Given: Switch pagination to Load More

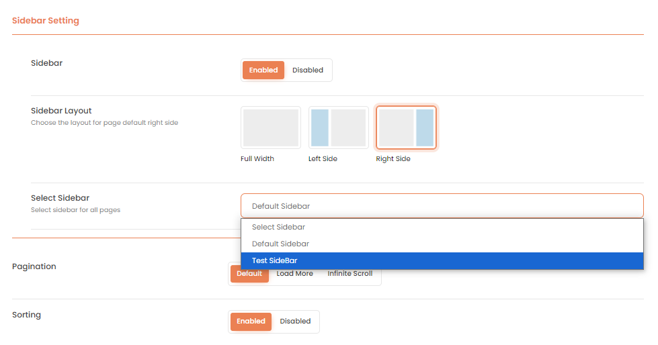Looking at the screenshot, I should click(294, 274).
